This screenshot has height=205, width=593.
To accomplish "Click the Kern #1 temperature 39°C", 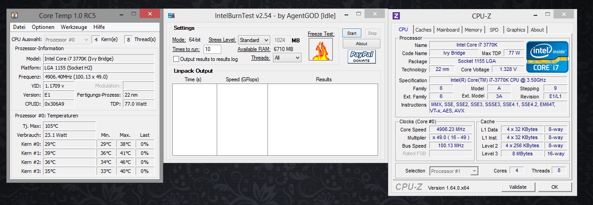I will pyautogui.click(x=69, y=153).
